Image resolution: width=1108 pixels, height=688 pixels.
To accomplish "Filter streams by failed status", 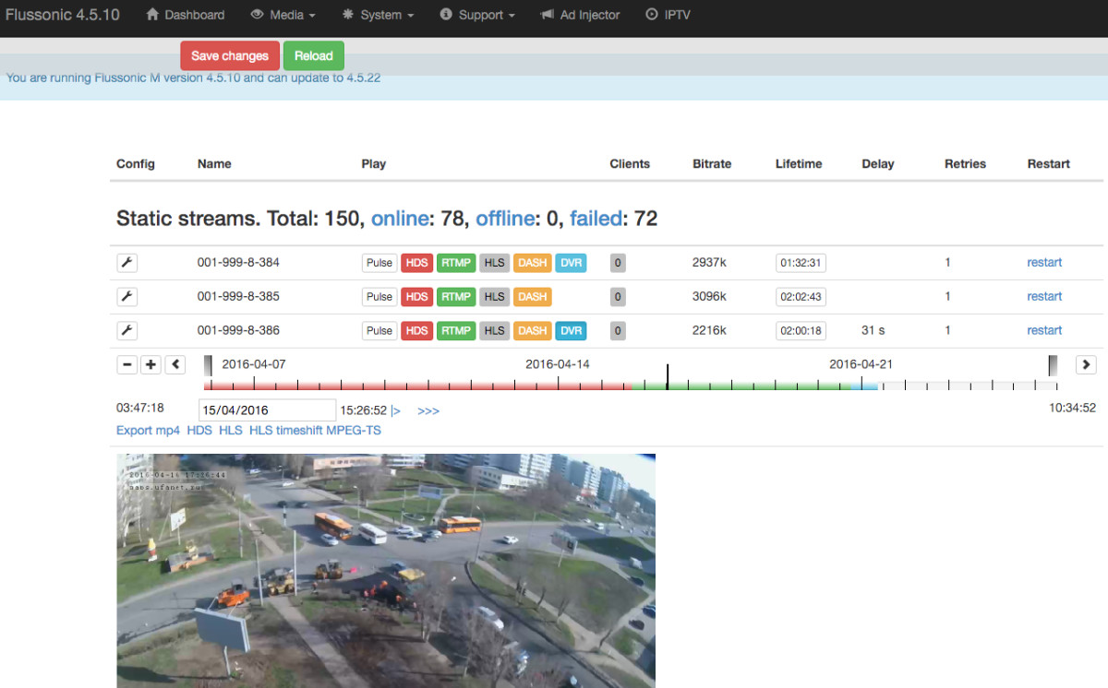I will [x=595, y=219].
